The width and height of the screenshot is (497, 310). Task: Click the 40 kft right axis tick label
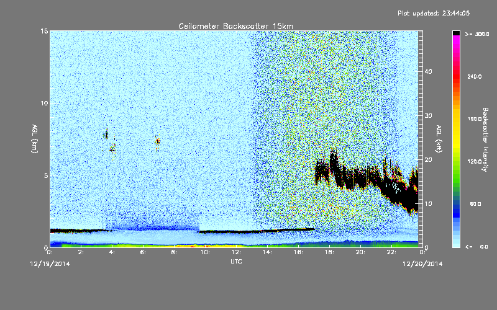click(428, 71)
